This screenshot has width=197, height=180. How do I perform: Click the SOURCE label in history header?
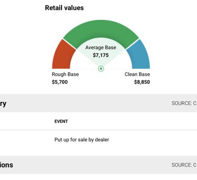coord(184,103)
